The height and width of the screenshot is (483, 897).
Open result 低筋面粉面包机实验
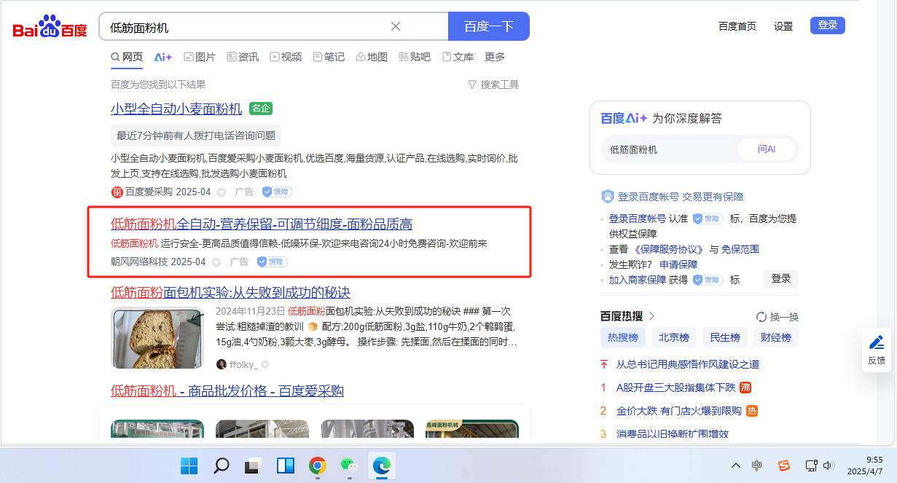click(x=230, y=293)
